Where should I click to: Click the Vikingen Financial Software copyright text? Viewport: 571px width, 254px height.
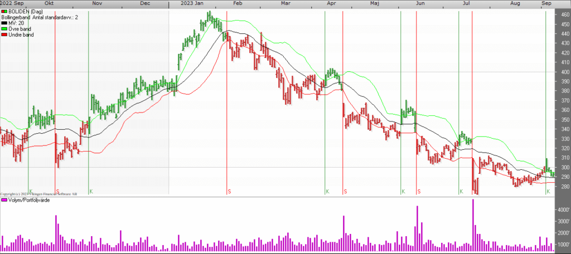click(39, 194)
